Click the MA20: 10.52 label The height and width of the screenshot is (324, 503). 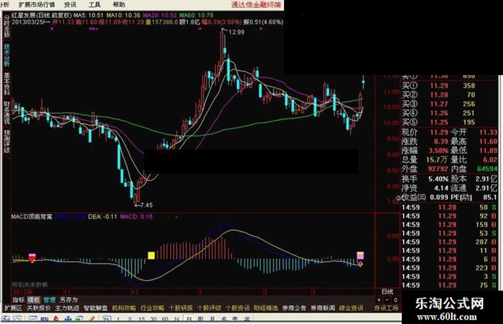pyautogui.click(x=160, y=15)
